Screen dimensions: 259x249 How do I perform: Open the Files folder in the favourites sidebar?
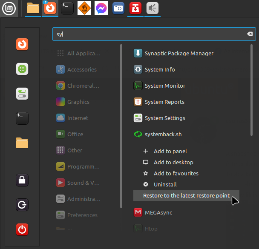click(x=22, y=143)
